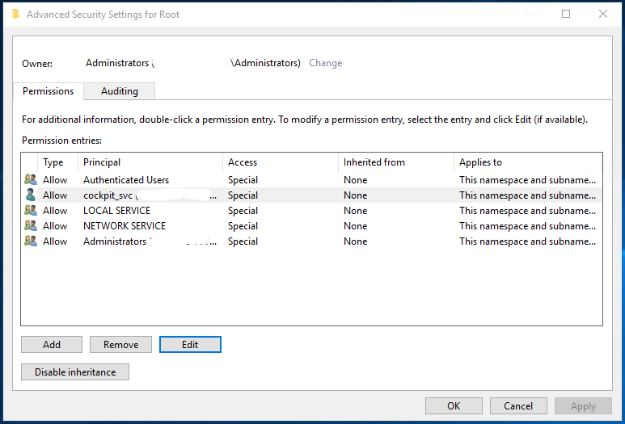The height and width of the screenshot is (424, 625).
Task: Click the group icon for Administrators entry
Action: pos(31,241)
